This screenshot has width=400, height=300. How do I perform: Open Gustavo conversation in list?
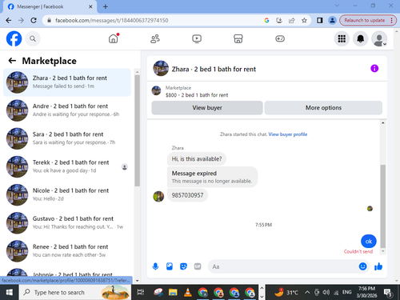pos(67,222)
